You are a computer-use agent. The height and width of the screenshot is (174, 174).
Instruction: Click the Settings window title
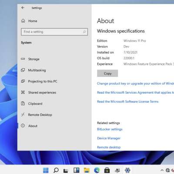[x=37, y=8]
